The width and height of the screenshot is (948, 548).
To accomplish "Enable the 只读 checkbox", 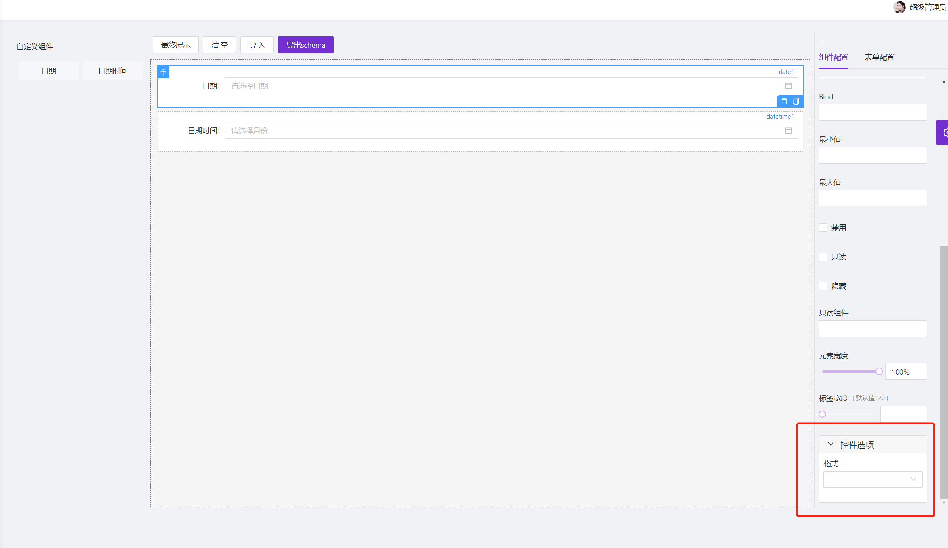I will [x=823, y=256].
